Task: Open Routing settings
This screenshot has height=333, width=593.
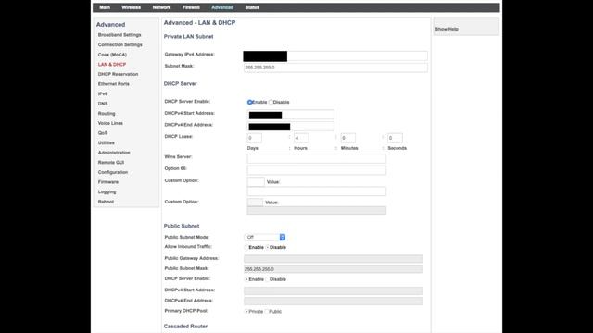Action: coord(107,114)
